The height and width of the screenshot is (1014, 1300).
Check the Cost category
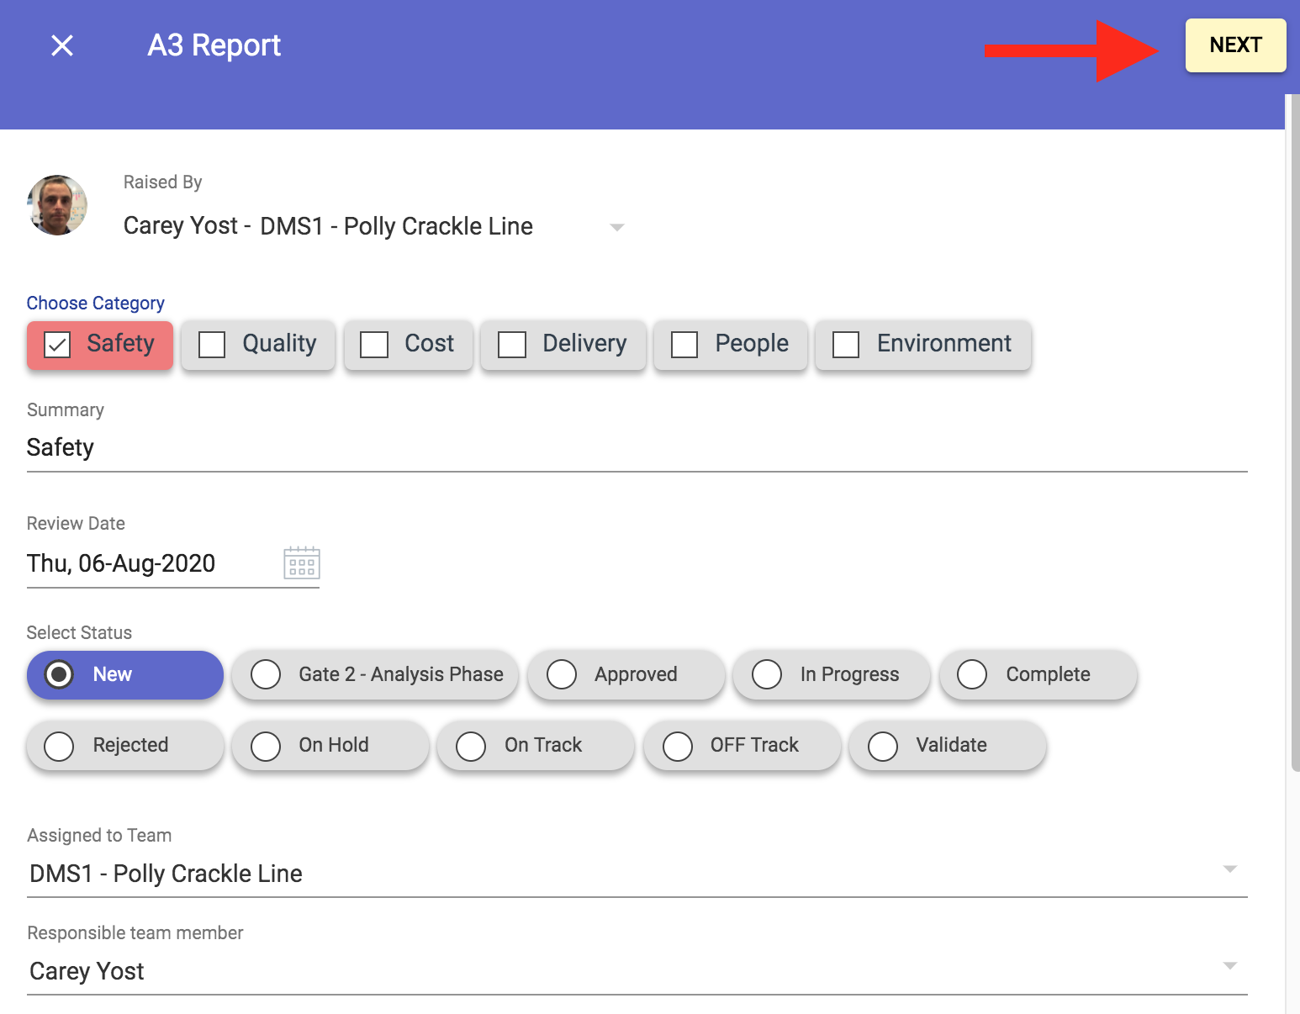click(408, 345)
